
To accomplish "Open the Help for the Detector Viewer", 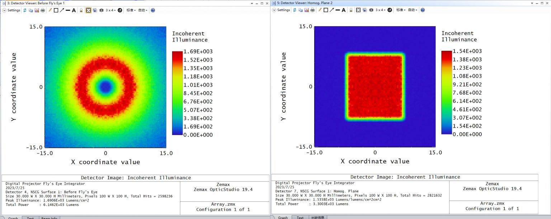I will (153, 10).
